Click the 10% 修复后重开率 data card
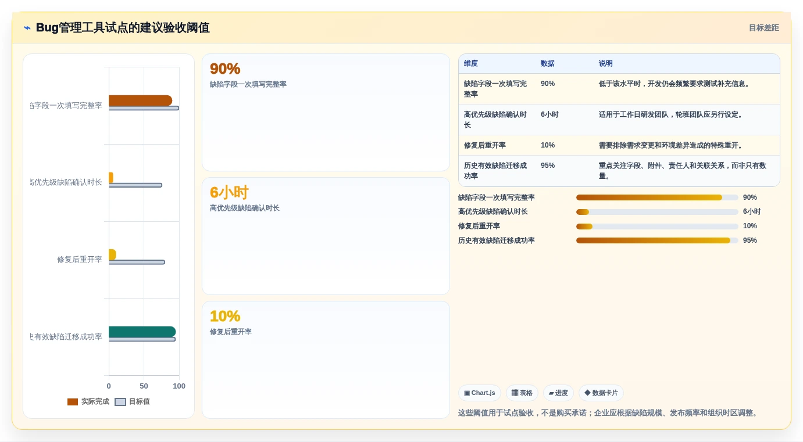This screenshot has height=442, width=803. 326,360
